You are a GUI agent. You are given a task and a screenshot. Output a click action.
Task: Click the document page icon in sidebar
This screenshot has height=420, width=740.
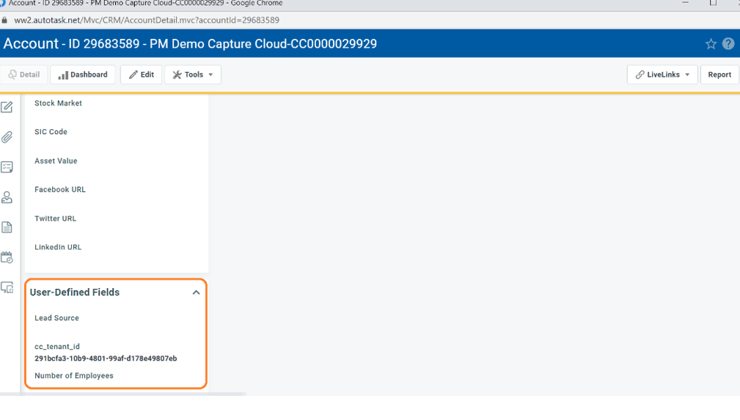[7, 227]
